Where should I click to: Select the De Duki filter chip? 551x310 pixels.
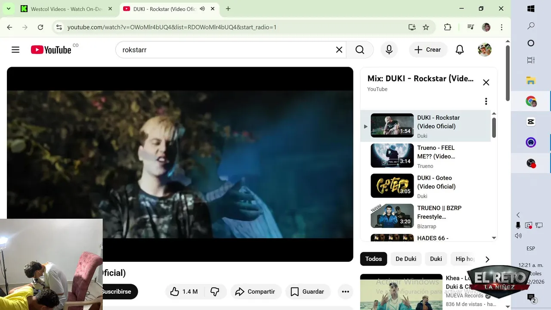pyautogui.click(x=406, y=259)
